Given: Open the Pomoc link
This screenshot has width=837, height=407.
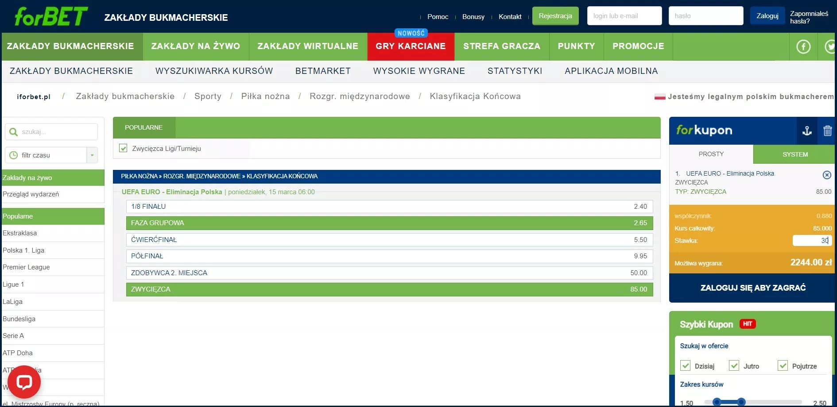Looking at the screenshot, I should pyautogui.click(x=438, y=17).
